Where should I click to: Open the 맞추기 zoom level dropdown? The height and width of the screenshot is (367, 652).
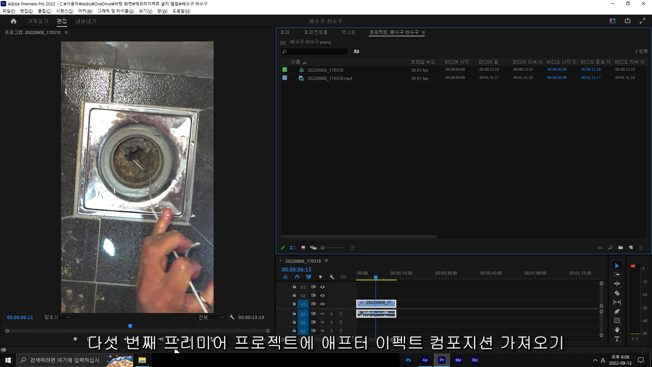(57, 317)
